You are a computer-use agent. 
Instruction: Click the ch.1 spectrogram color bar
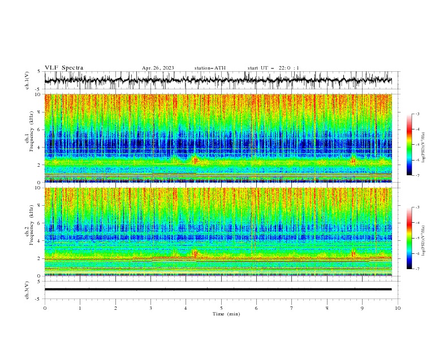tap(409, 145)
